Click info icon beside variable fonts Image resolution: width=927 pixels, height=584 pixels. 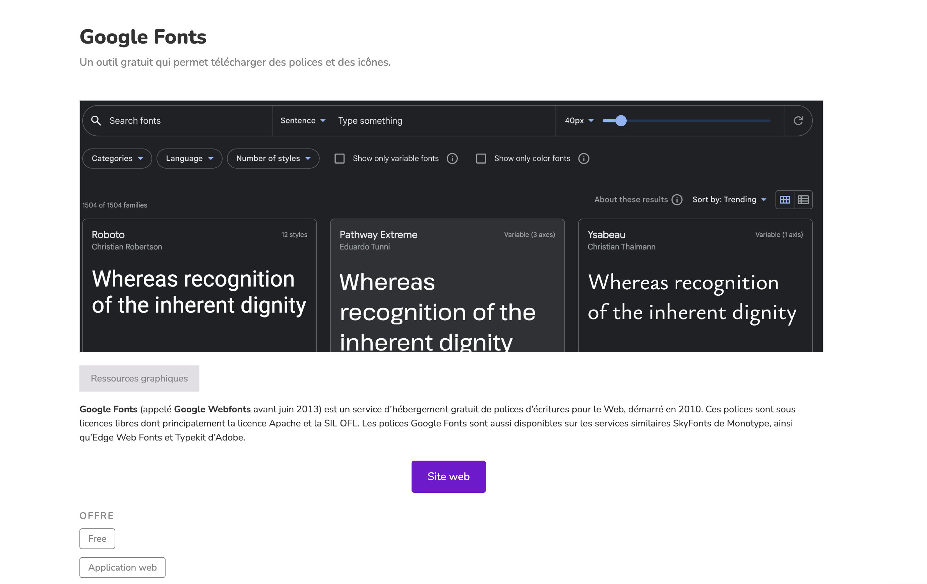pyautogui.click(x=452, y=159)
